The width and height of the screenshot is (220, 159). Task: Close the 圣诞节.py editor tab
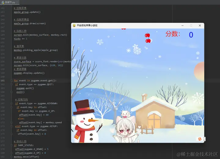click(x=17, y=2)
